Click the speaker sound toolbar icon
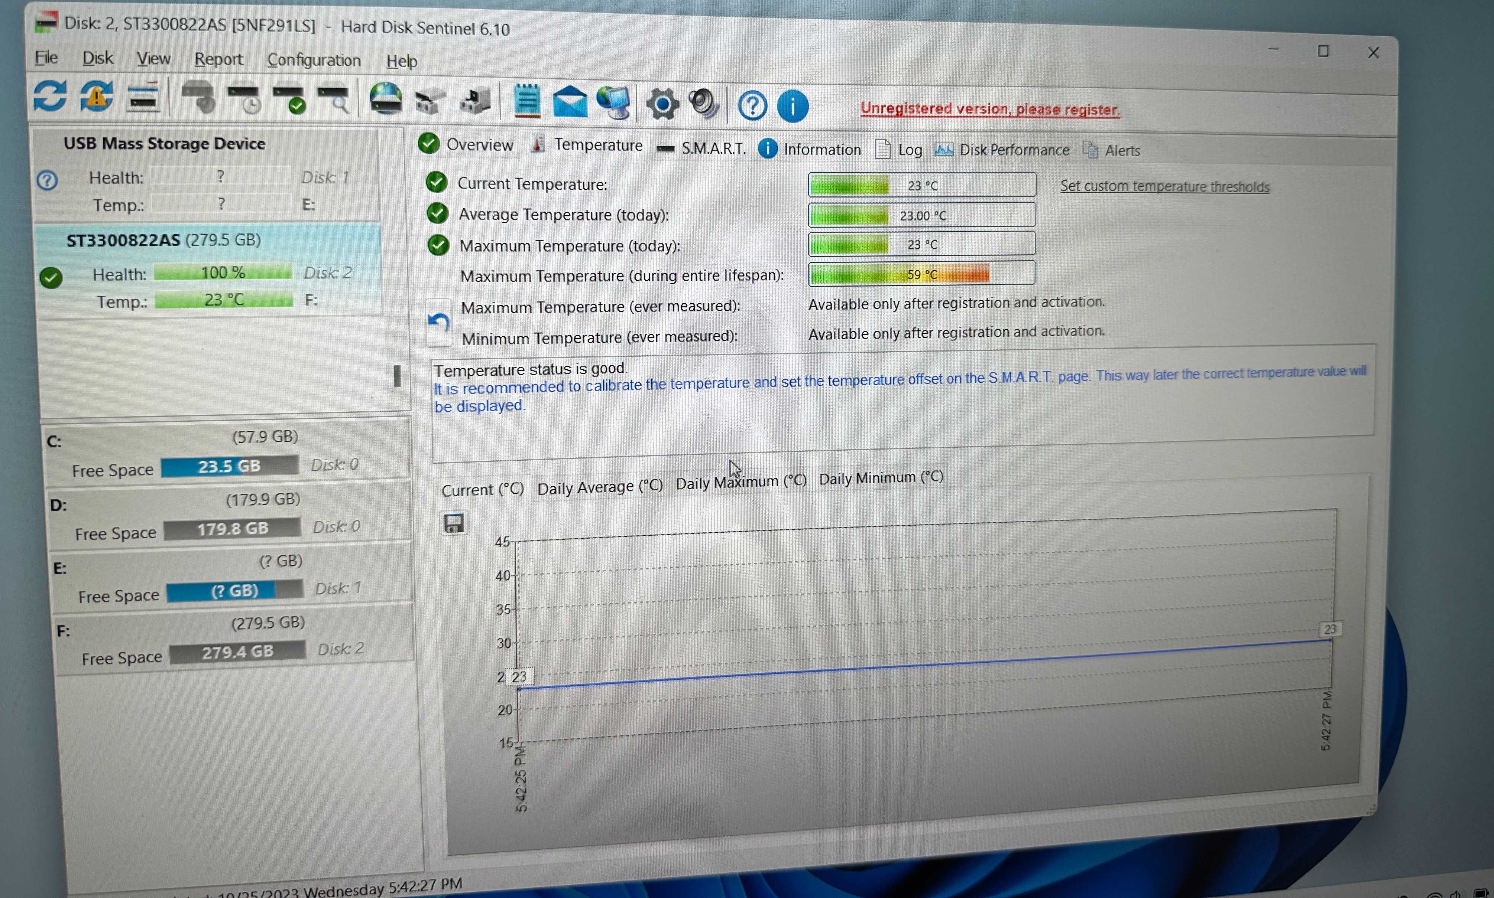Image resolution: width=1494 pixels, height=898 pixels. coord(704,104)
